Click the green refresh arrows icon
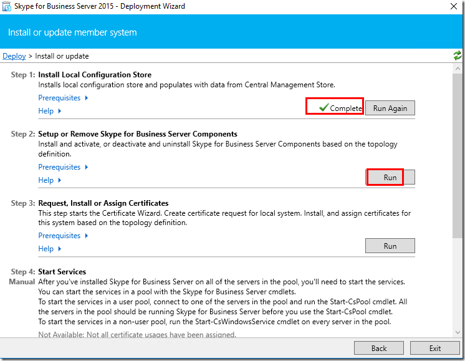 click(x=458, y=55)
